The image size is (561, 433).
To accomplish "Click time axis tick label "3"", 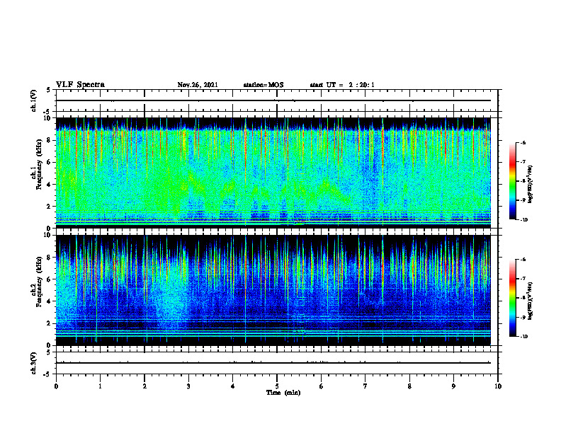I will click(x=188, y=386).
